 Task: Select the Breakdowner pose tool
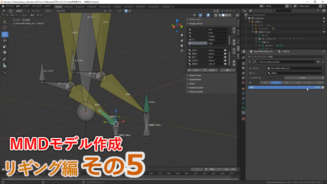(x=5, y=72)
